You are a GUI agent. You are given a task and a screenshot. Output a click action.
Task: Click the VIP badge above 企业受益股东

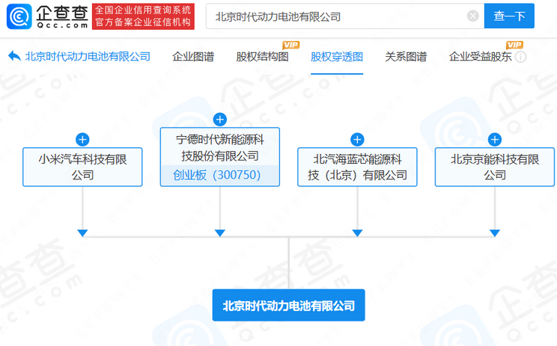coord(514,45)
